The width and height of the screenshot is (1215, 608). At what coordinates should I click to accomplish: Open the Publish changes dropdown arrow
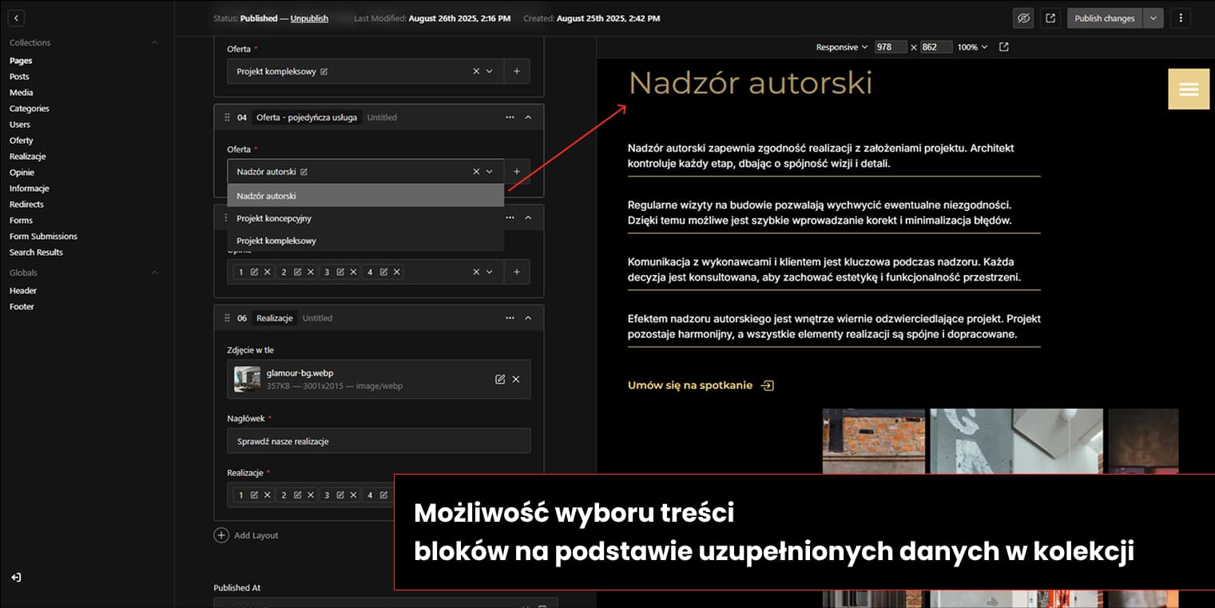coord(1153,18)
